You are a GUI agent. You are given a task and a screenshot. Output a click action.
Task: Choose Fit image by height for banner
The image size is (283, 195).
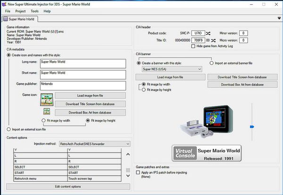point(144,90)
